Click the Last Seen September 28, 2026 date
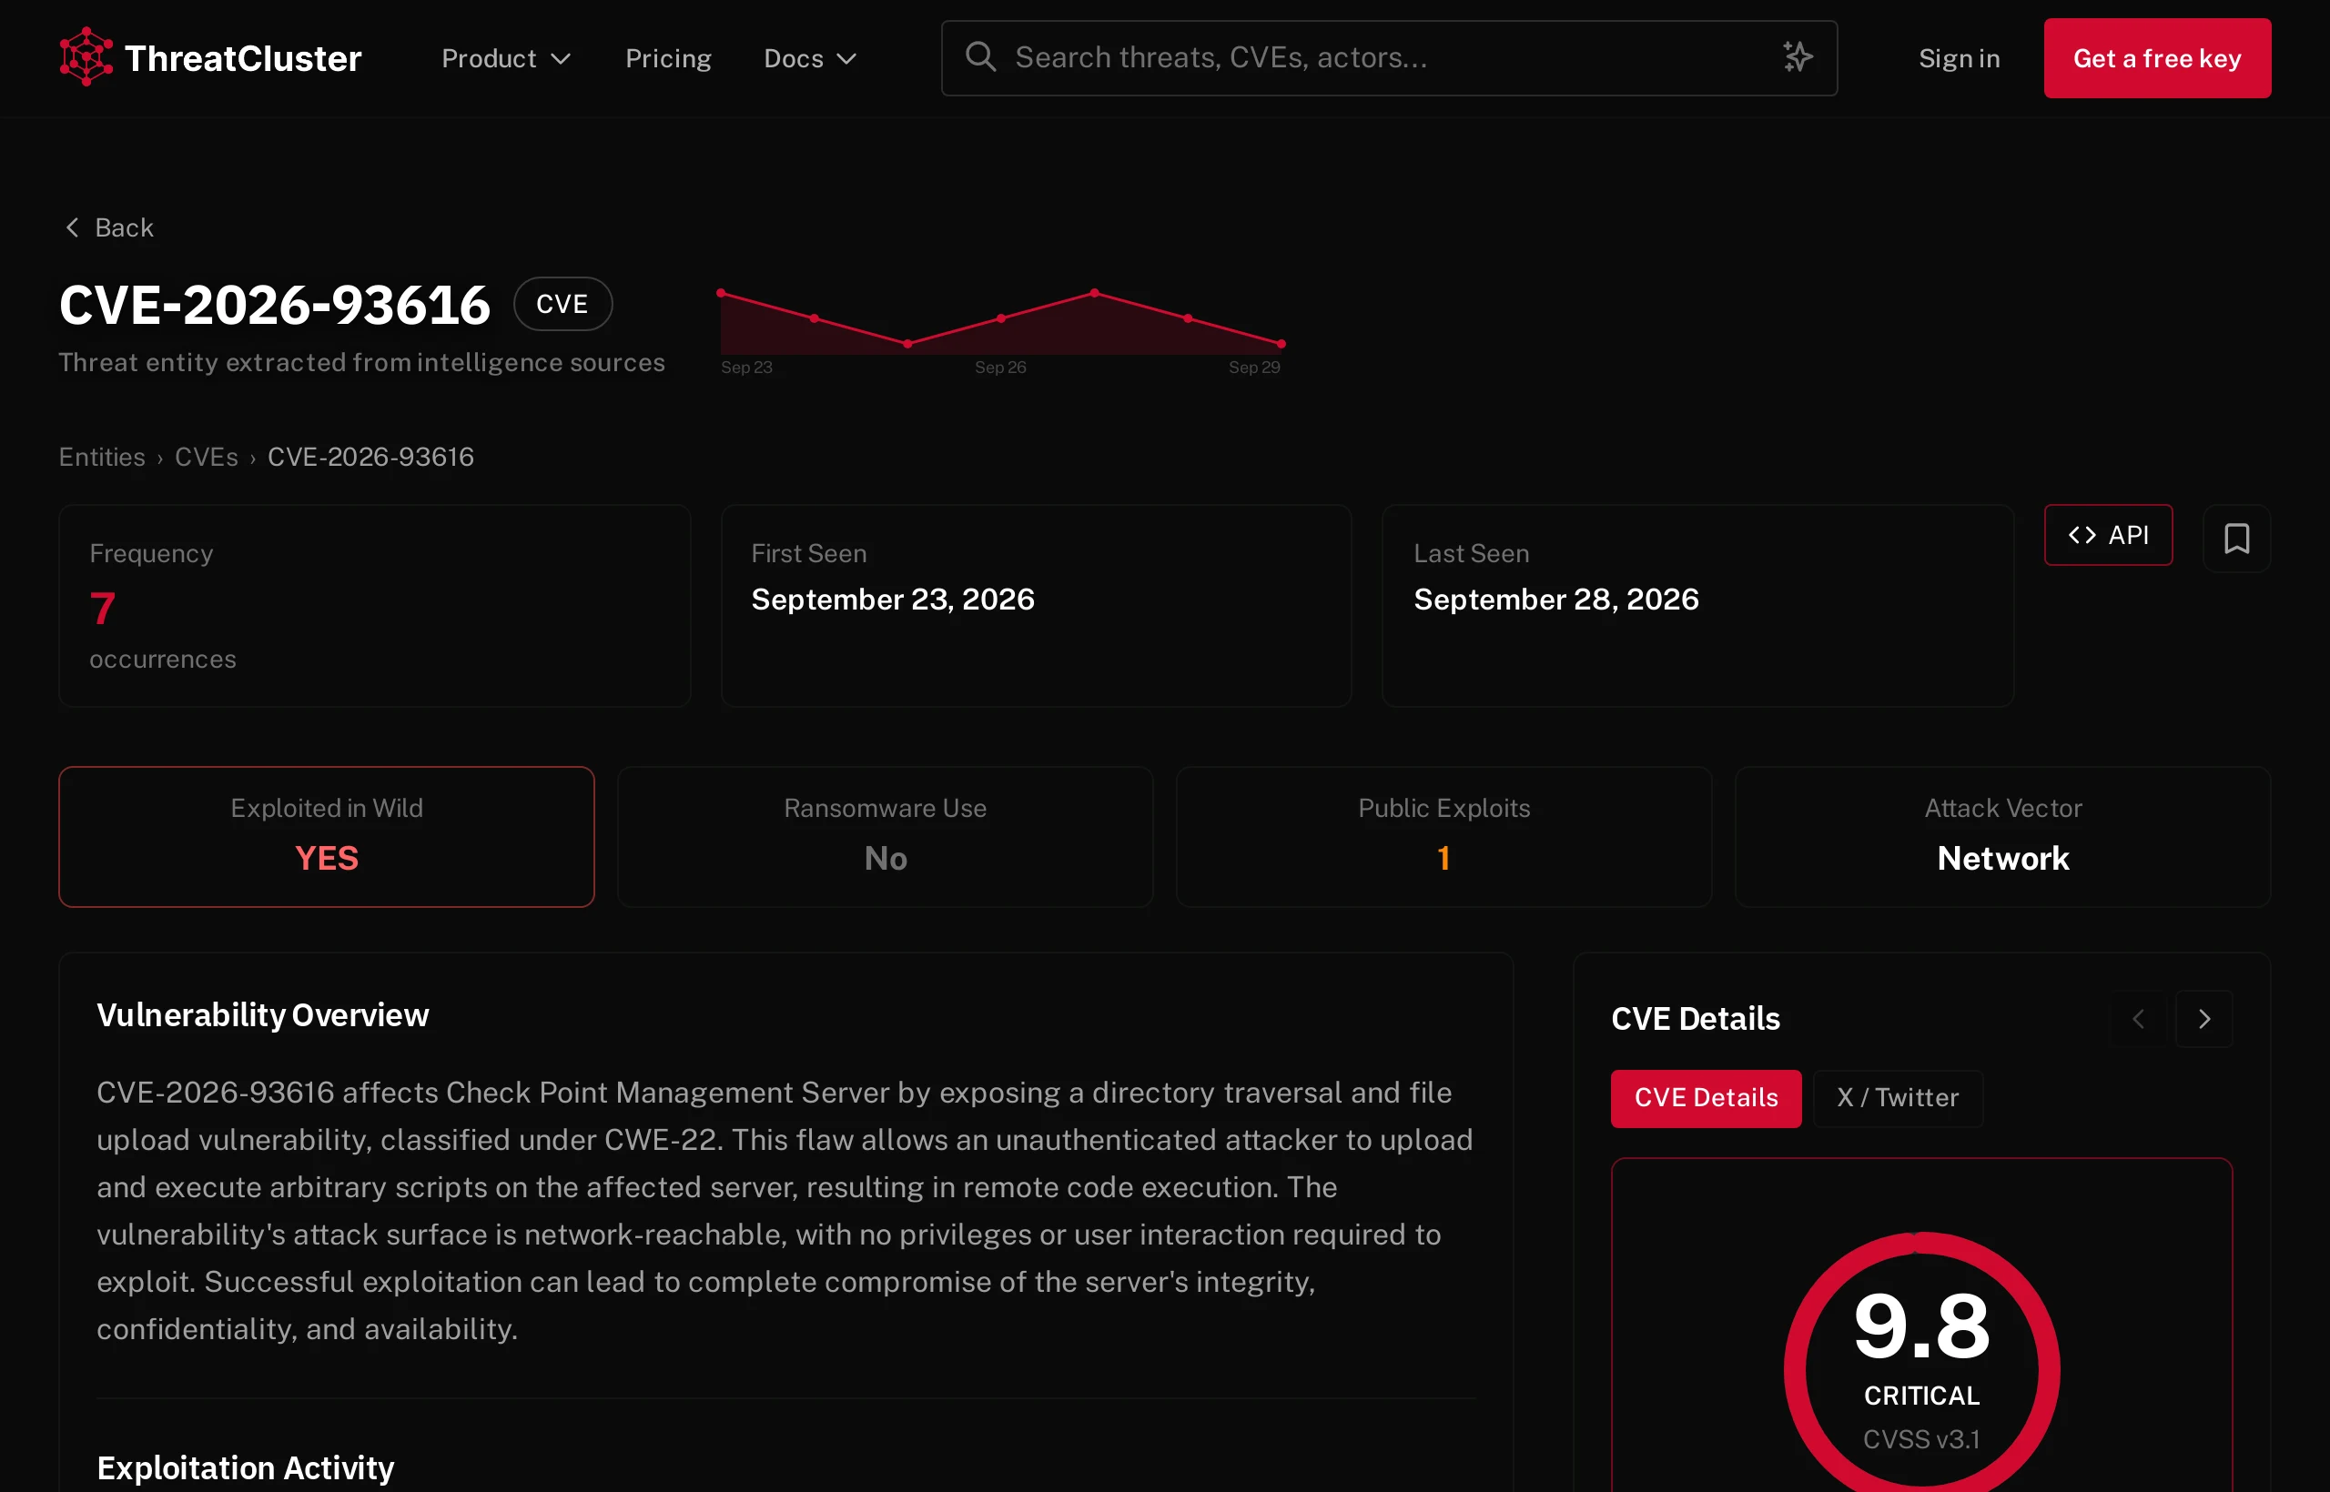This screenshot has width=2330, height=1492. pyautogui.click(x=1555, y=600)
